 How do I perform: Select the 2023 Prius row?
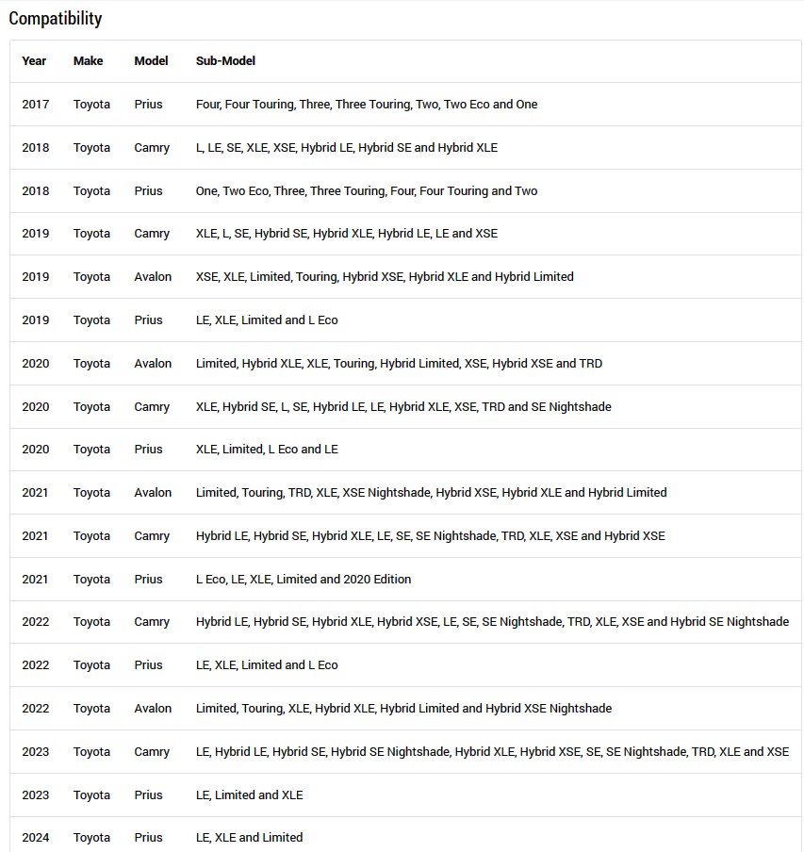coord(405,795)
